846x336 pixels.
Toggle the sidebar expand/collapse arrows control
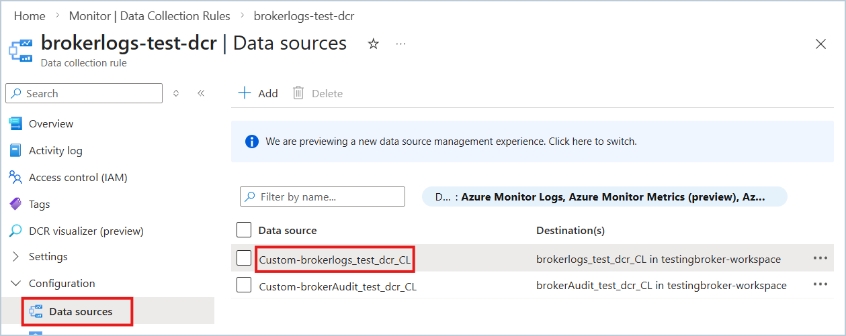tap(176, 93)
